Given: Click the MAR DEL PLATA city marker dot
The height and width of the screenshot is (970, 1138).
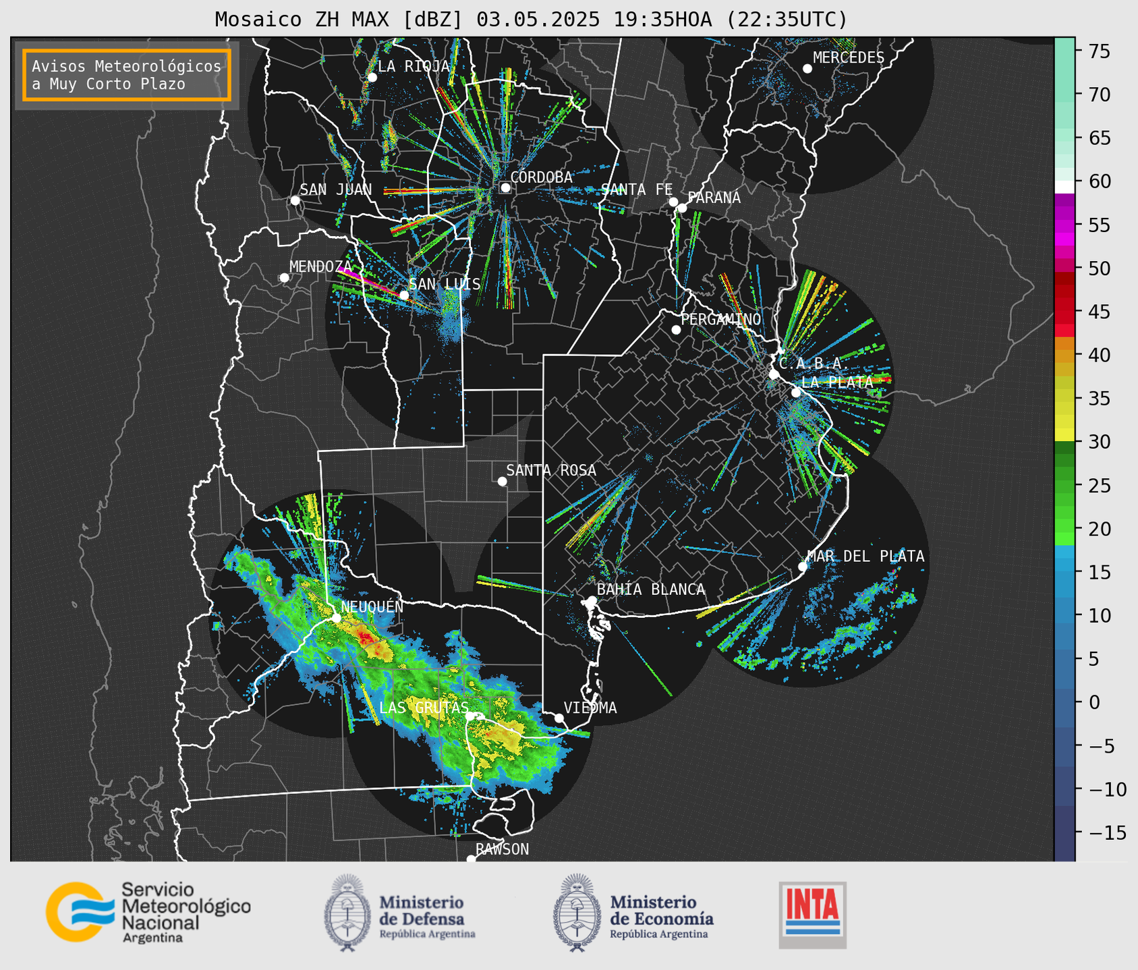Looking at the screenshot, I should (802, 567).
